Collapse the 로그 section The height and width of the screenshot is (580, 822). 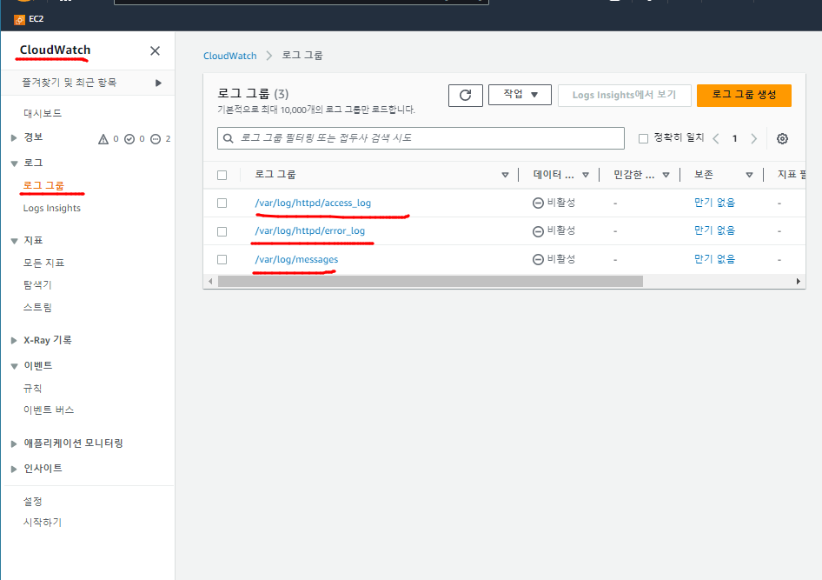[14, 163]
